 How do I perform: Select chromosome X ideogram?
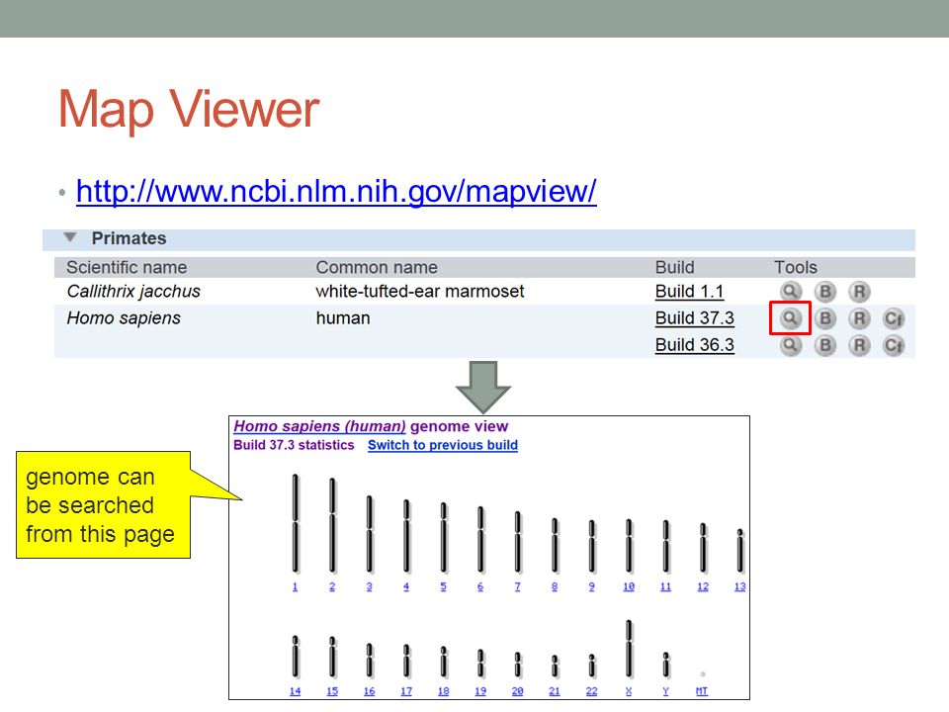click(x=629, y=649)
